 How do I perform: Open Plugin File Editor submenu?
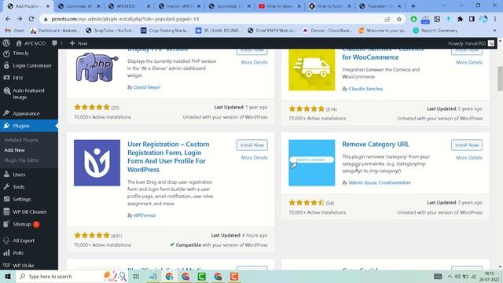click(21, 160)
